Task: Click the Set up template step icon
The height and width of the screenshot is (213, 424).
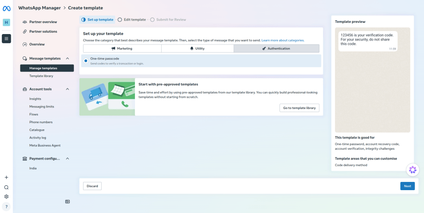Action: pyautogui.click(x=83, y=20)
